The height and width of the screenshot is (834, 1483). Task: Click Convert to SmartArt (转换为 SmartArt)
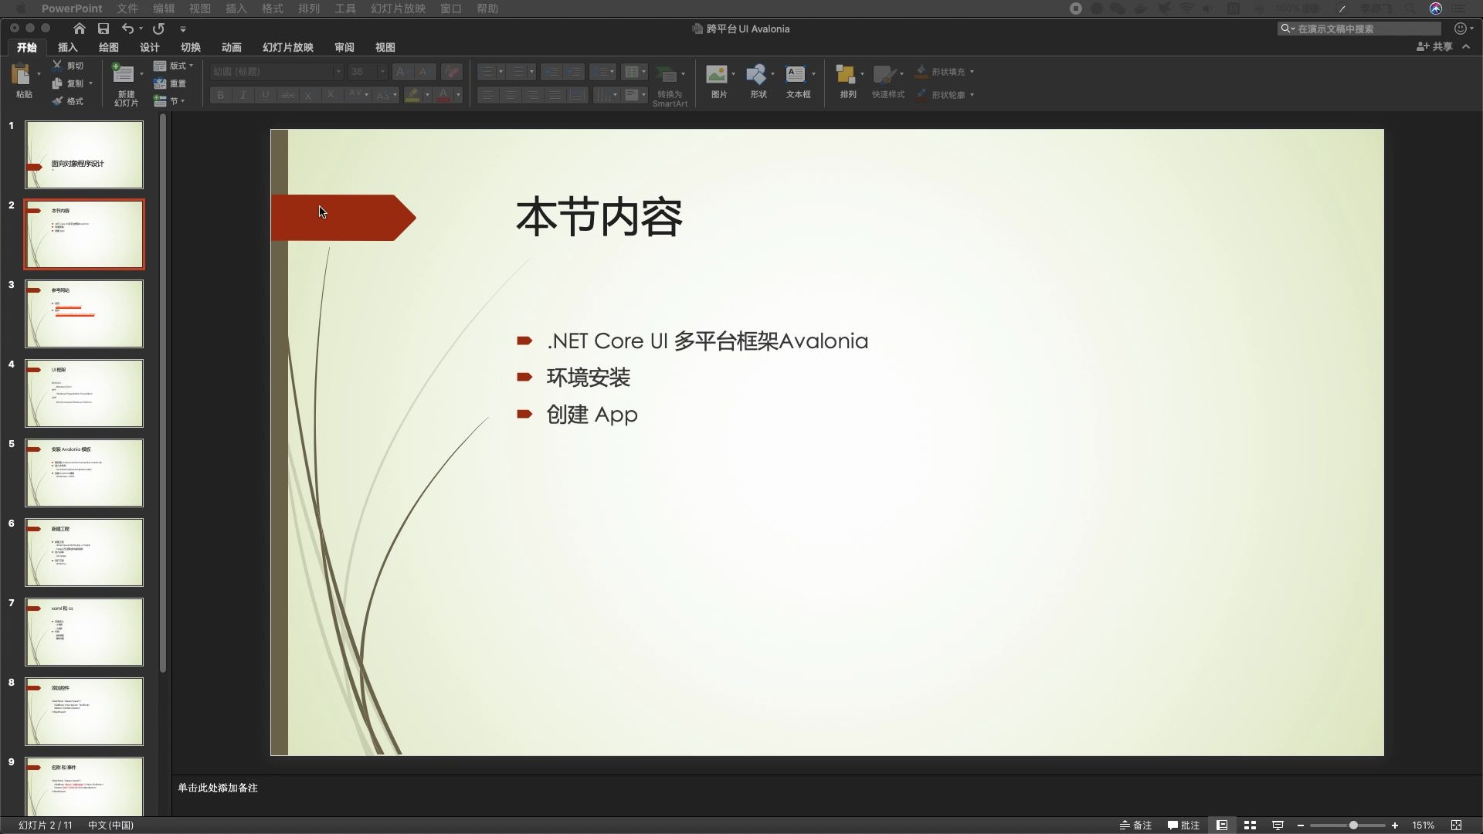click(x=670, y=85)
